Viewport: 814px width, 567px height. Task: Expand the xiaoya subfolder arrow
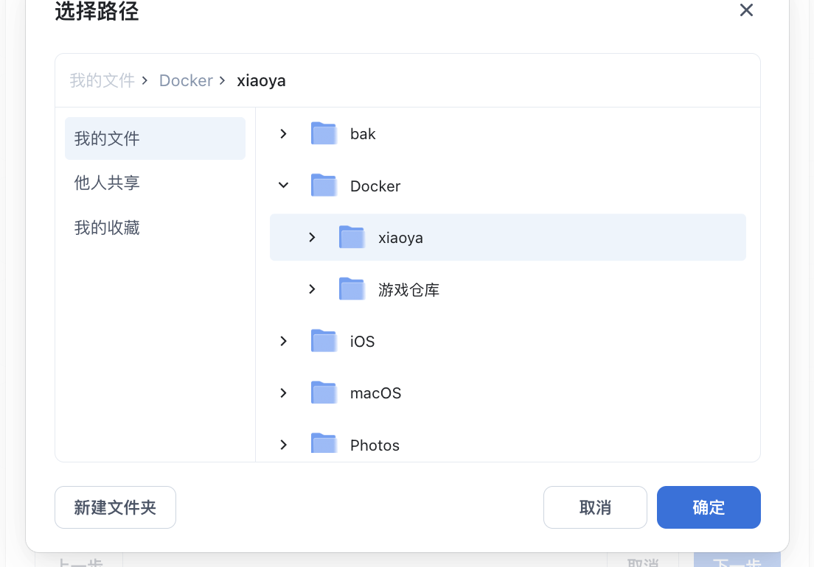click(312, 238)
